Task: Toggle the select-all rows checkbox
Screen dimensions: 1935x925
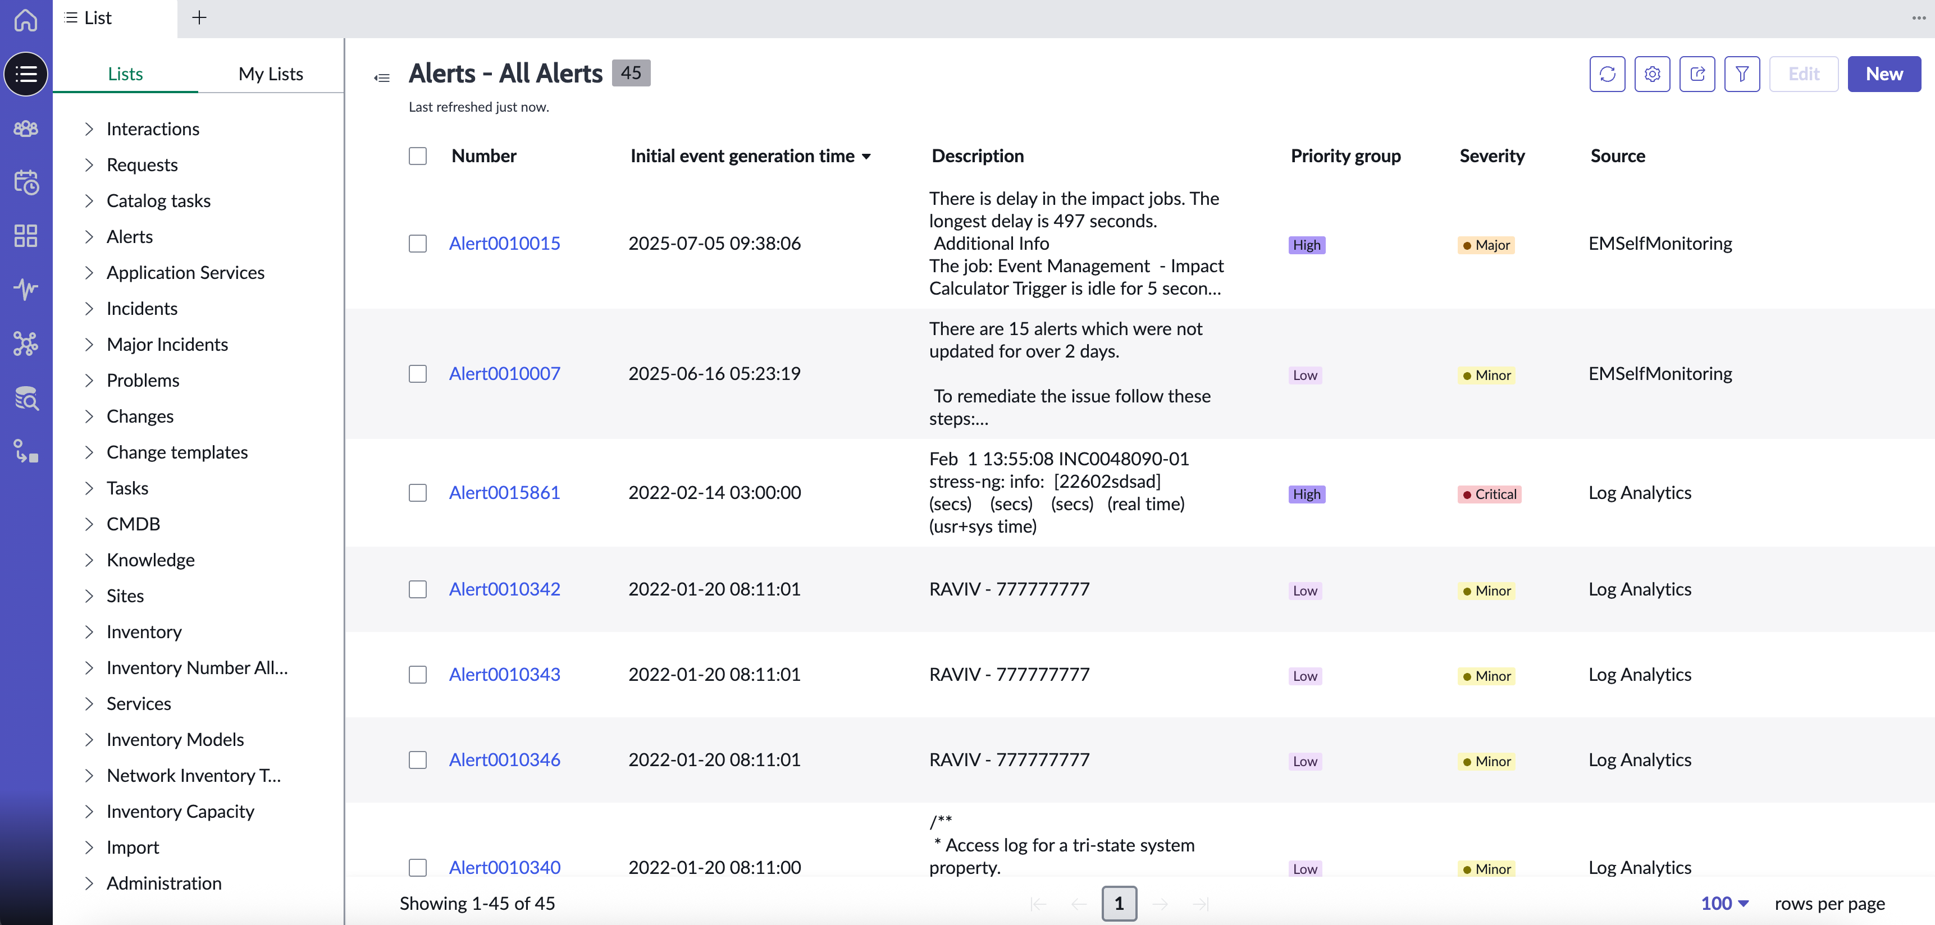Action: [418, 155]
